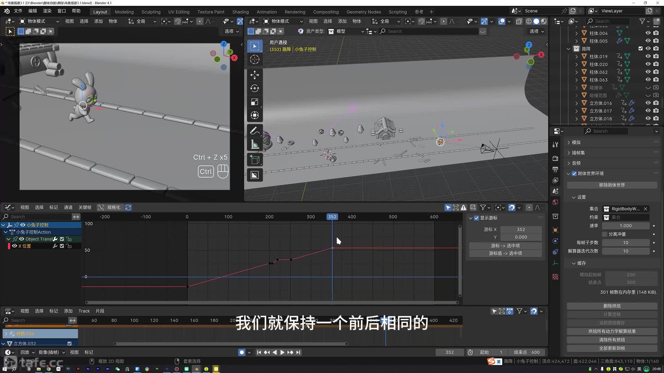Disable render for 柱体.004
This screenshot has height=373, width=664.
tap(656, 33)
